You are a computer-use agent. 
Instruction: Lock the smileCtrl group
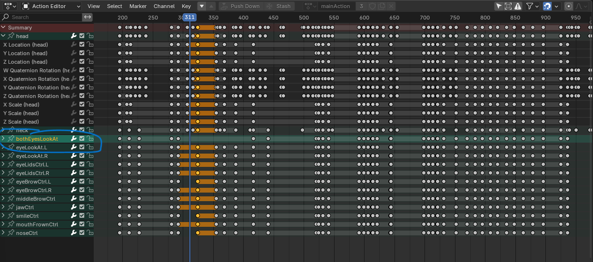click(89, 216)
